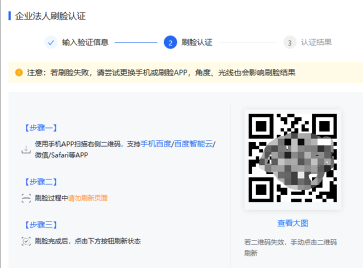Click the 微信/Safari等APP text
This screenshot has height=268, width=363.
click(x=61, y=155)
